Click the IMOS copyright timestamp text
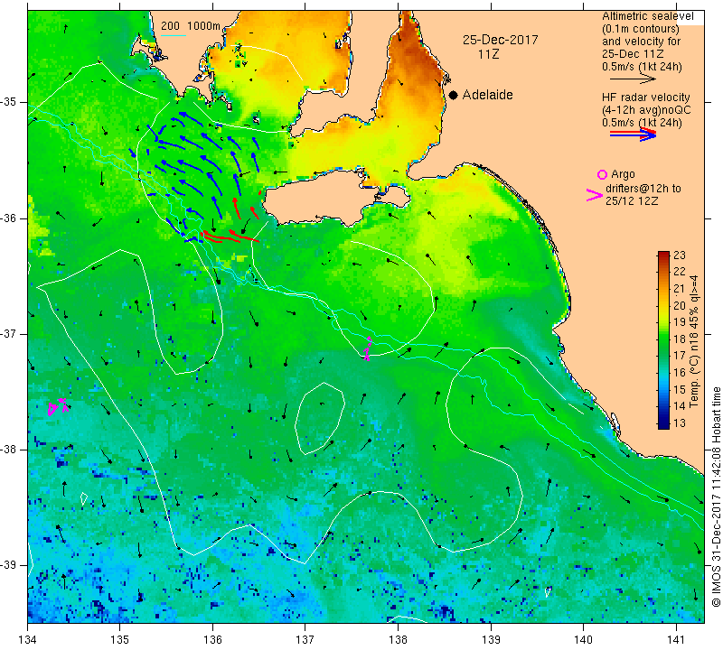This screenshot has width=723, height=650. click(716, 497)
